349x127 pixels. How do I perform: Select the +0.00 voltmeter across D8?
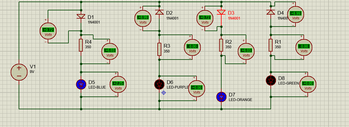(308, 84)
